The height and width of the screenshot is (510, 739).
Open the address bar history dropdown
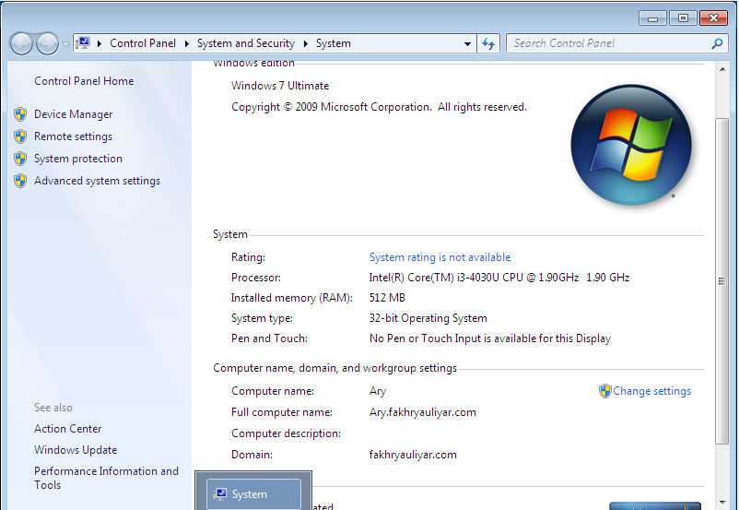click(467, 44)
